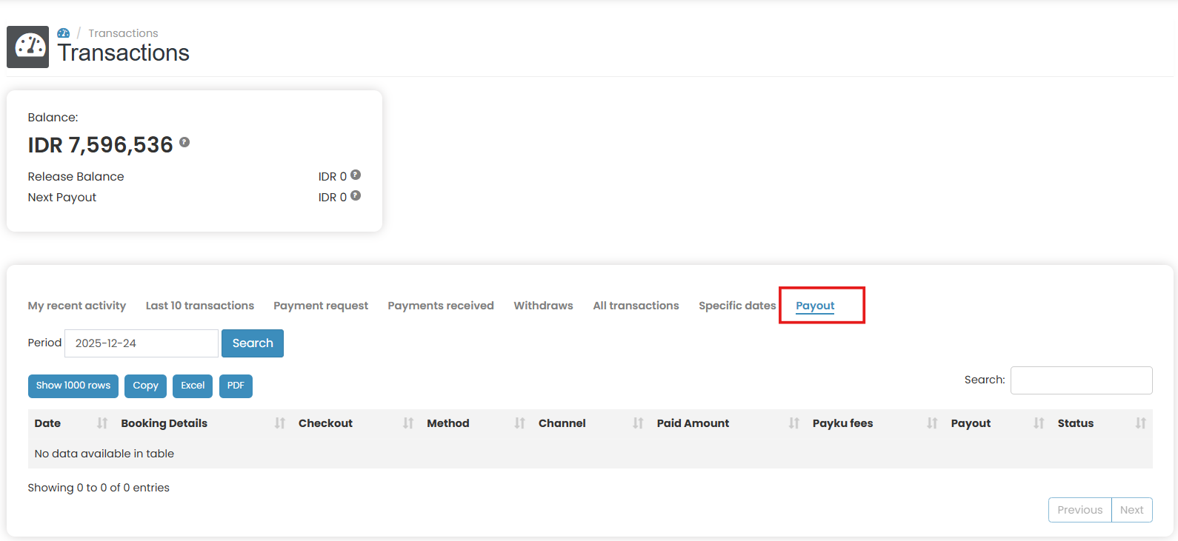Click the 'No data available in table' row

pos(590,454)
